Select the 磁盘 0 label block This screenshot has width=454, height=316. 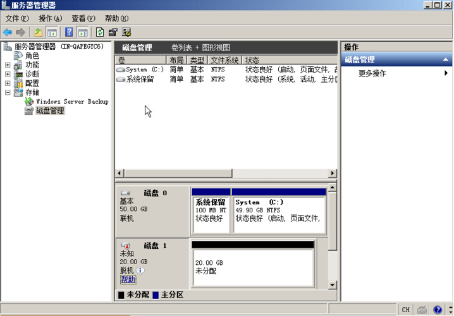152,212
